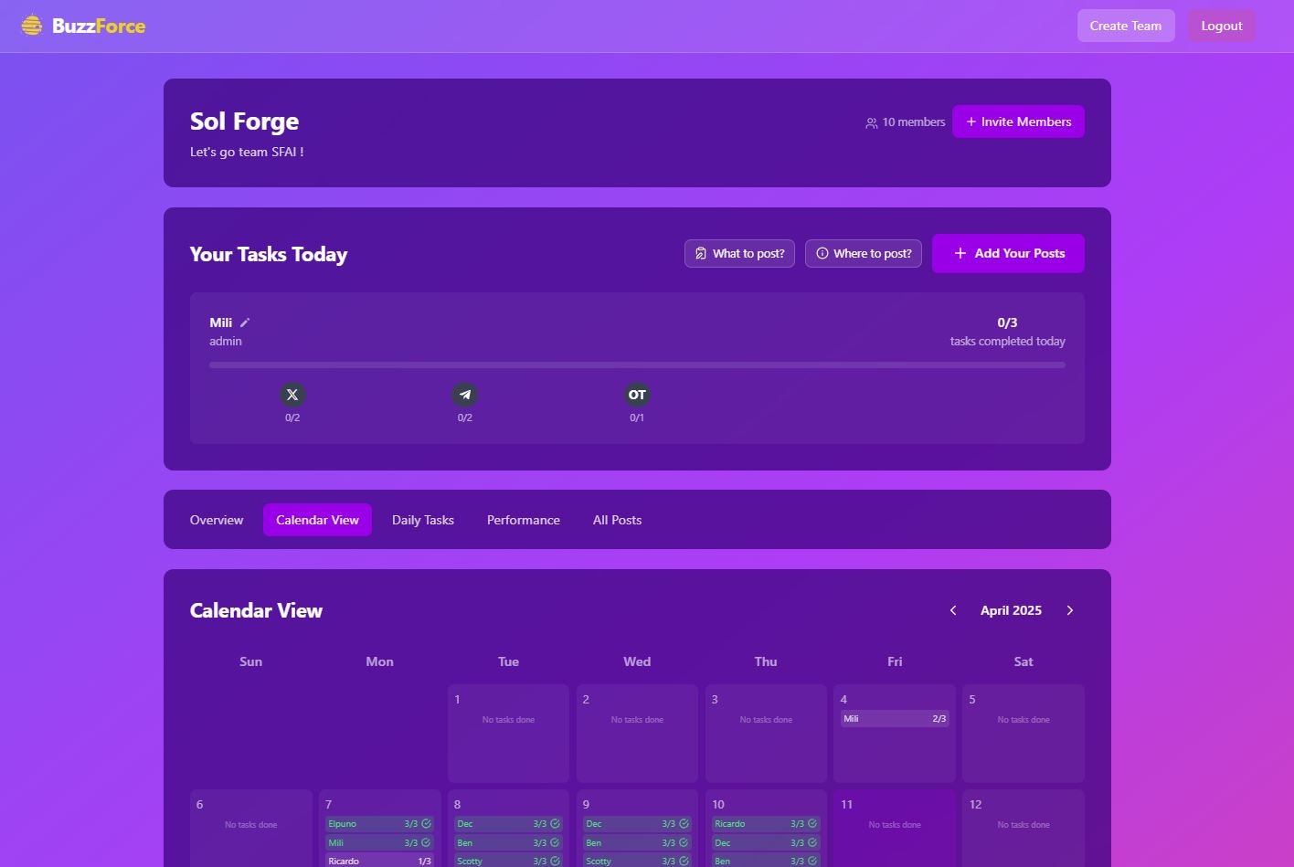Viewport: 1294px width, 867px height.
Task: Click the Logout button
Action: tap(1222, 26)
